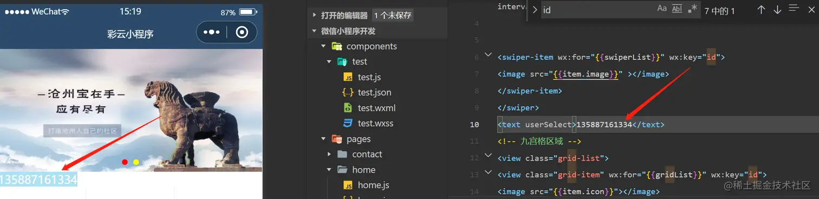
Task: Collapse the home folder
Action: point(329,169)
